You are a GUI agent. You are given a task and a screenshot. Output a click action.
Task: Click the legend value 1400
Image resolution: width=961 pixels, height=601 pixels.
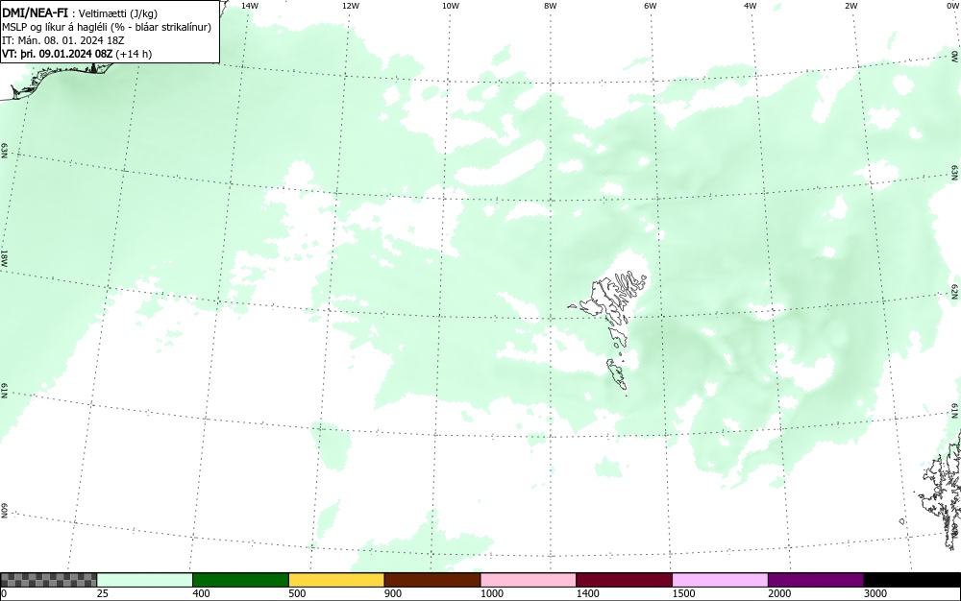(x=587, y=593)
